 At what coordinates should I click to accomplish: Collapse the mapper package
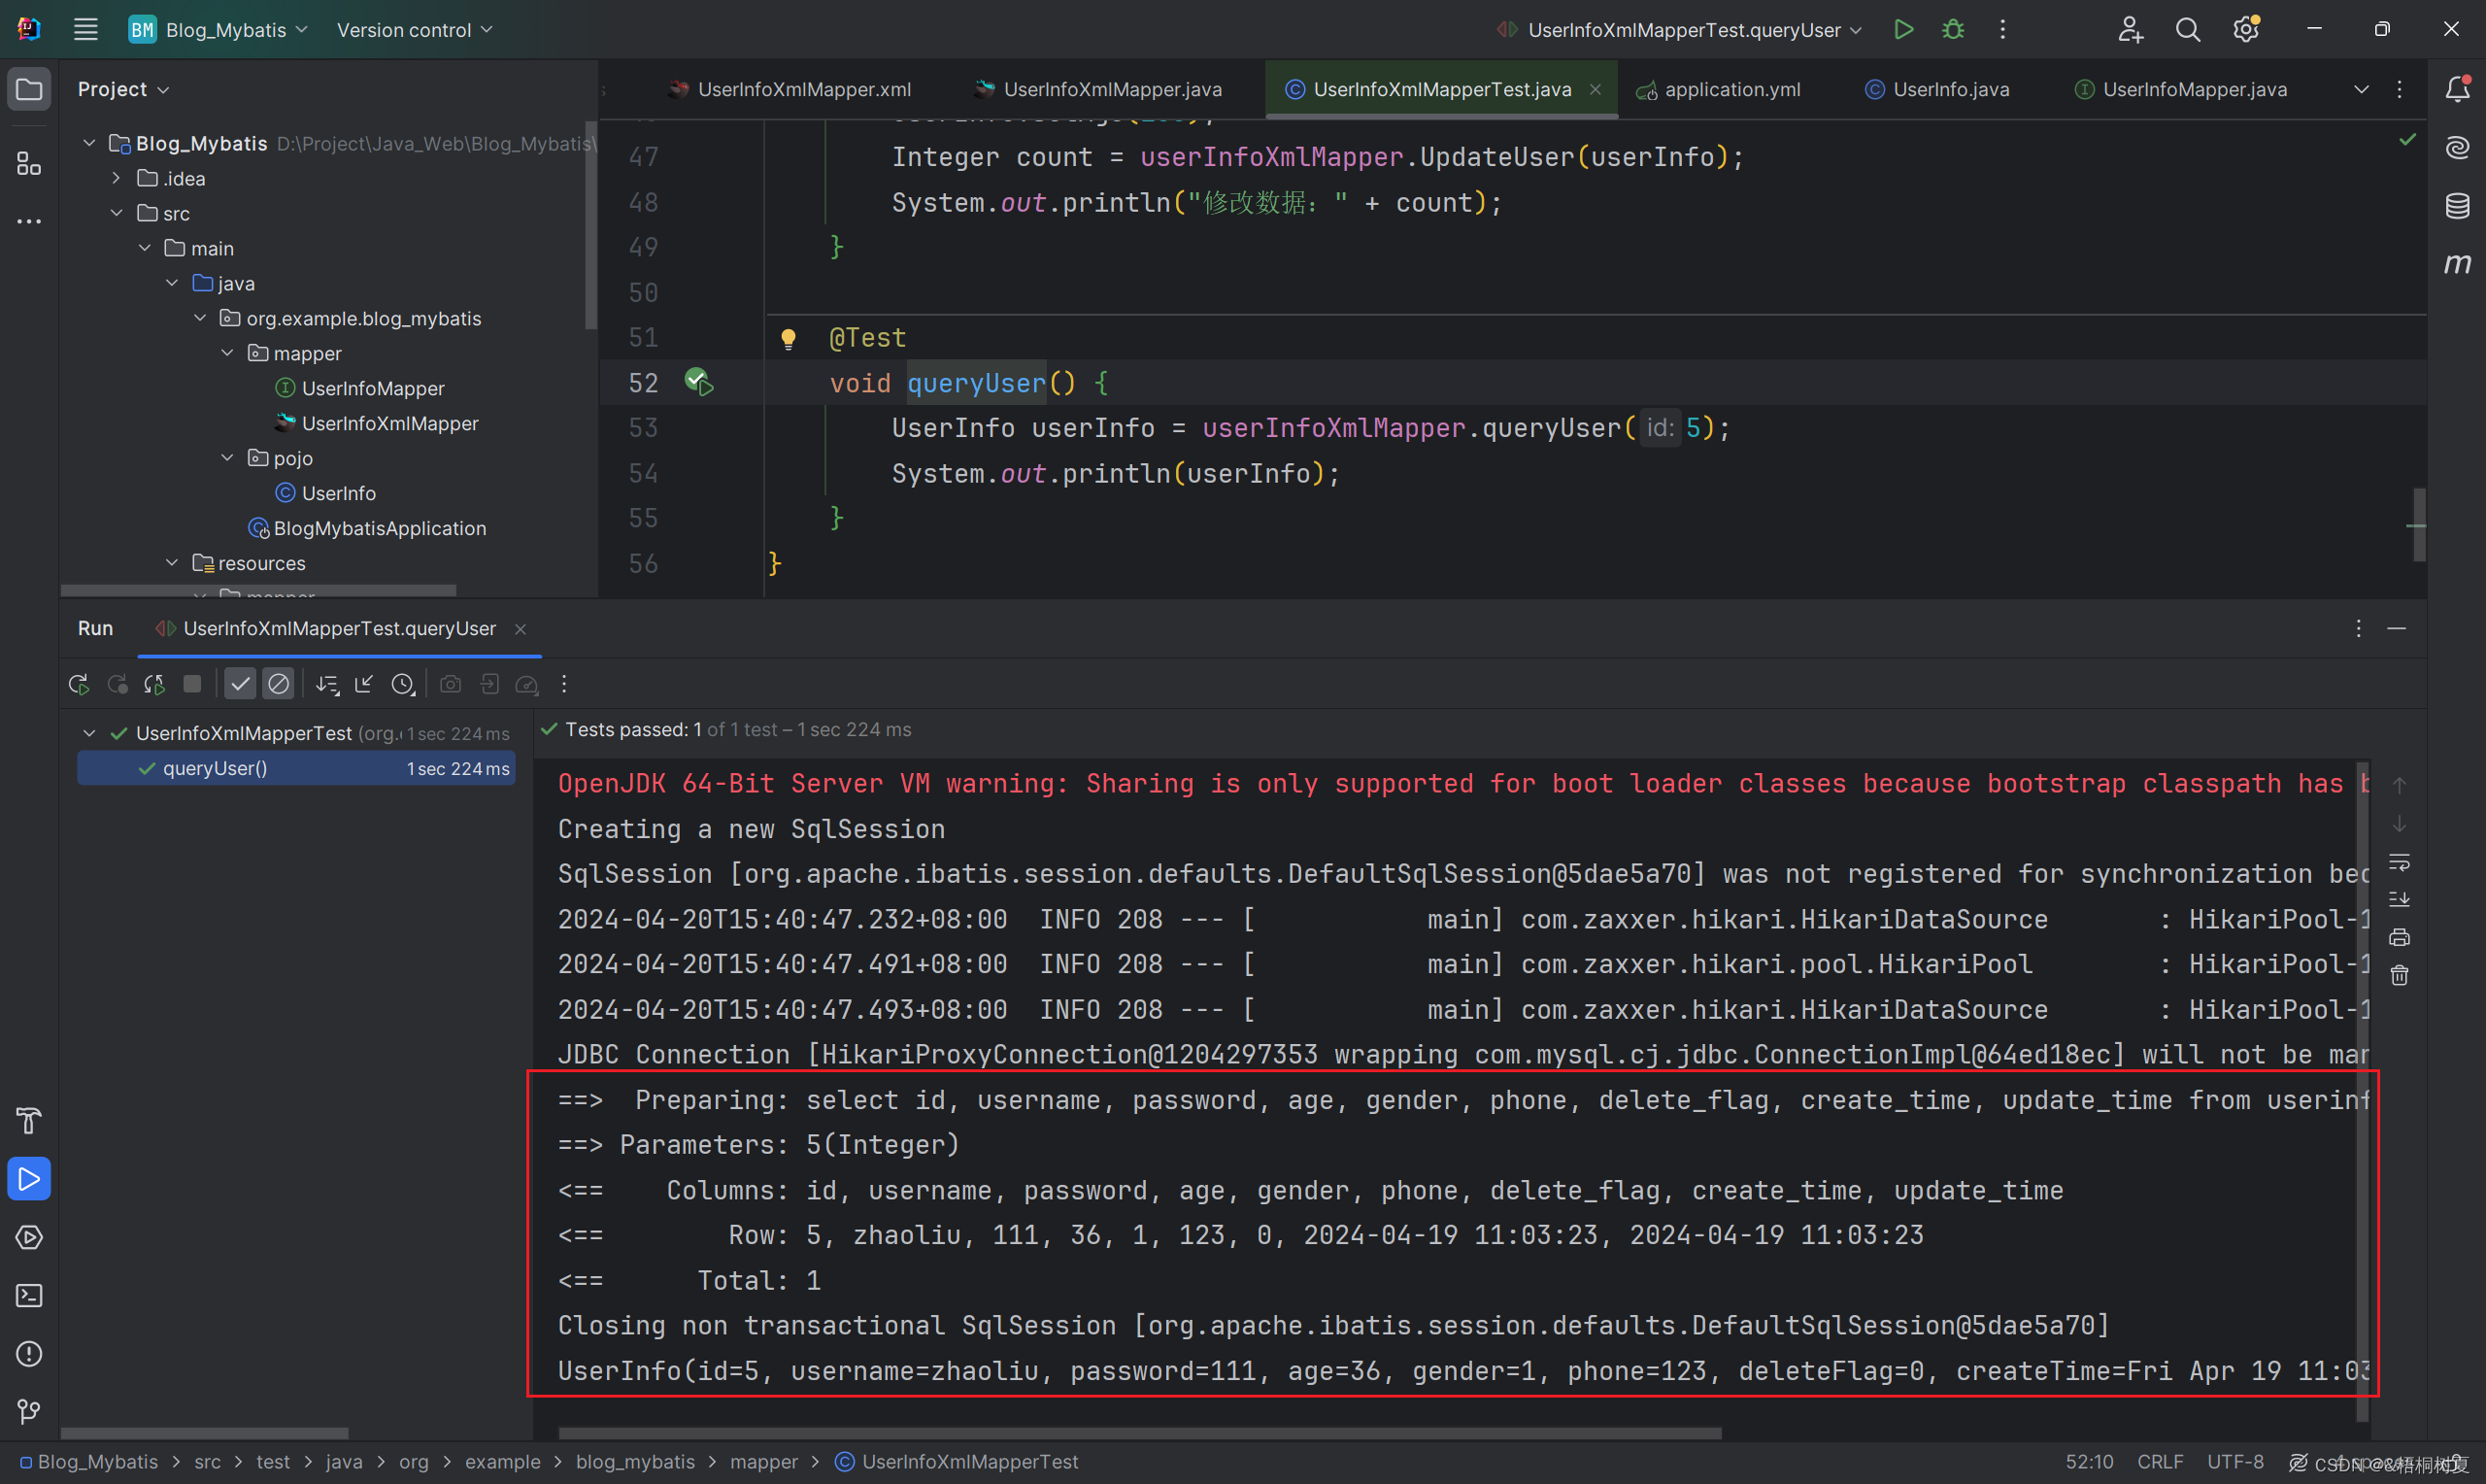coord(228,353)
